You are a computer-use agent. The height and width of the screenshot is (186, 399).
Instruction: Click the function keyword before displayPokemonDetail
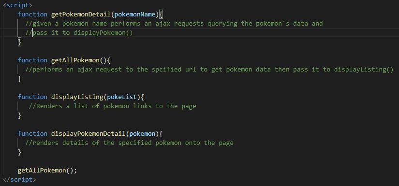click(32, 133)
